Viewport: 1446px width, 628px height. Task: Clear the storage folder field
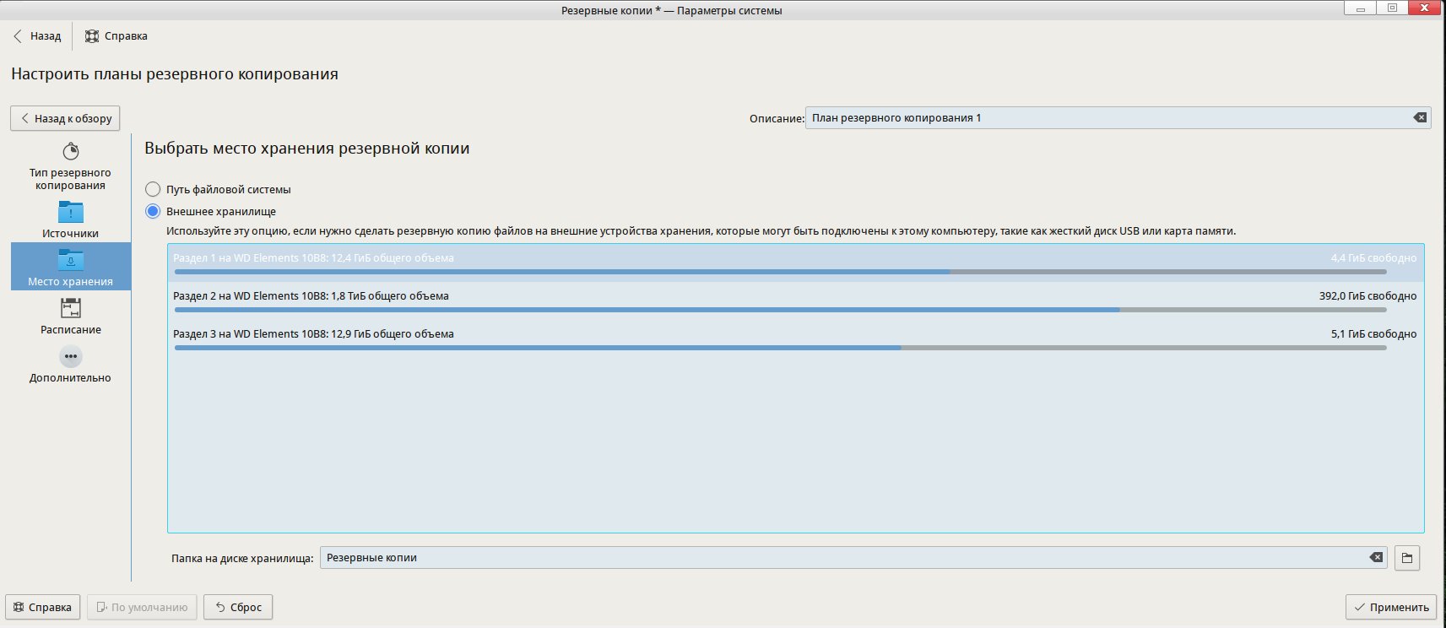1376,558
